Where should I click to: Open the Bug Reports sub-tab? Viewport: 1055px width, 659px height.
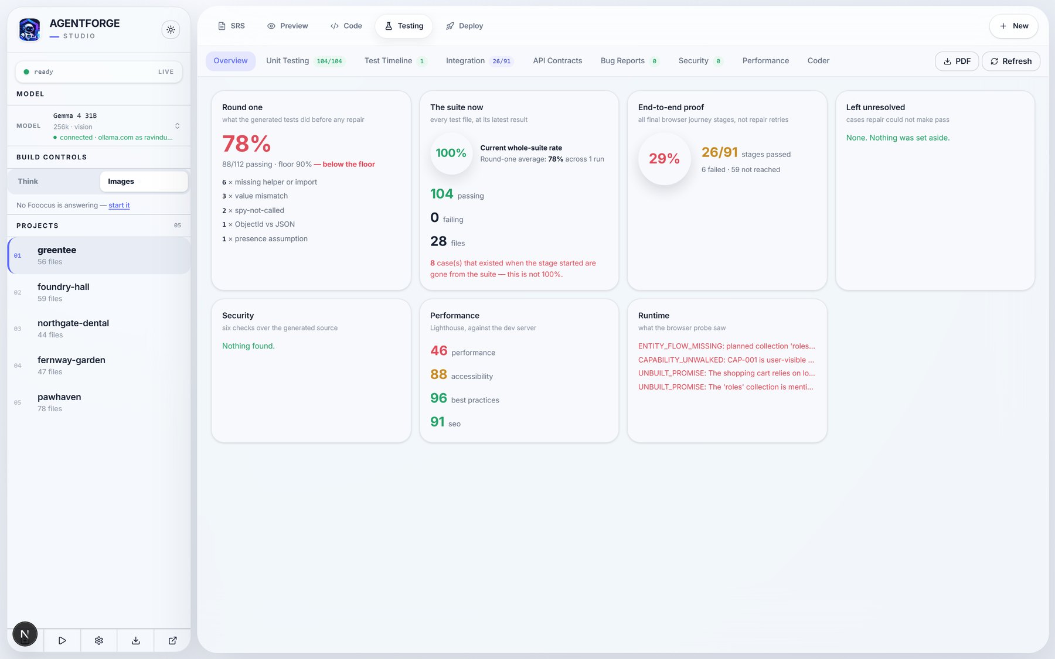point(630,61)
